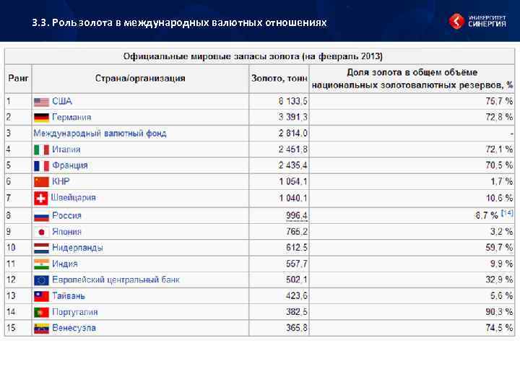Select the gold value 1 054,1

(x=292, y=182)
